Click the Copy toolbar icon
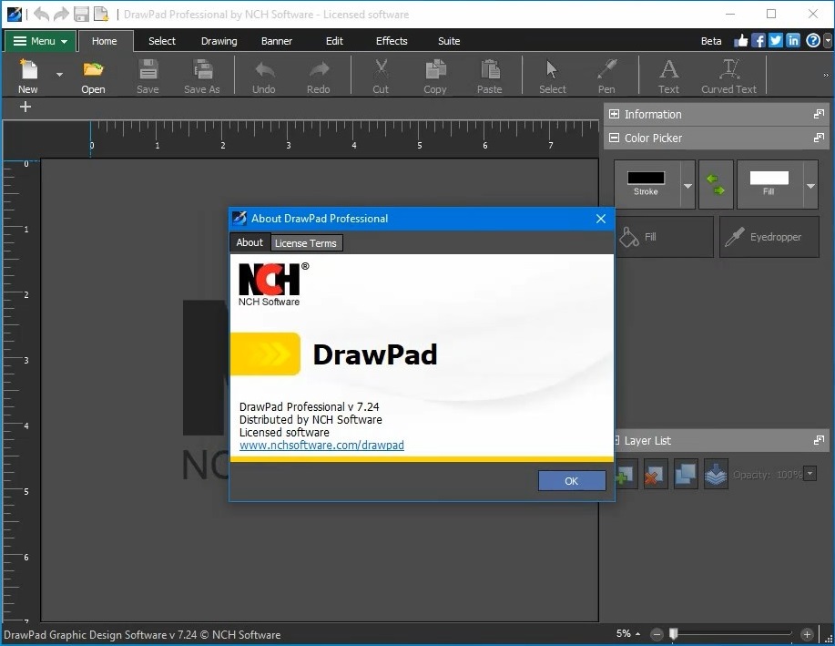Image resolution: width=835 pixels, height=646 pixels. (x=435, y=76)
